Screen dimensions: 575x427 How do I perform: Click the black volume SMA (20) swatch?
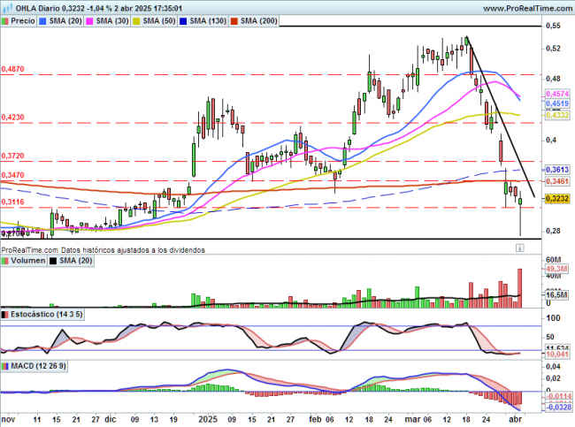pyautogui.click(x=53, y=261)
